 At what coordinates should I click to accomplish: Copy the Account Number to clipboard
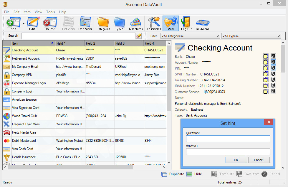266,62
